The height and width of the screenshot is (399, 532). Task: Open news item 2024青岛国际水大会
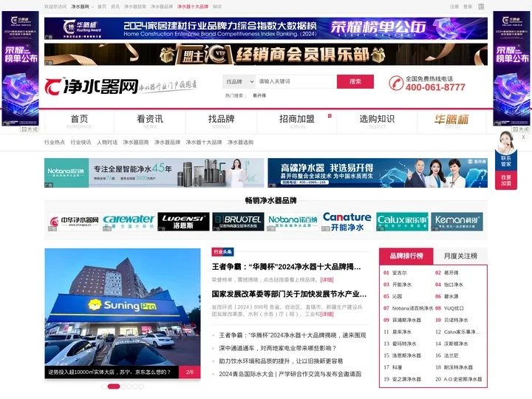pos(290,374)
